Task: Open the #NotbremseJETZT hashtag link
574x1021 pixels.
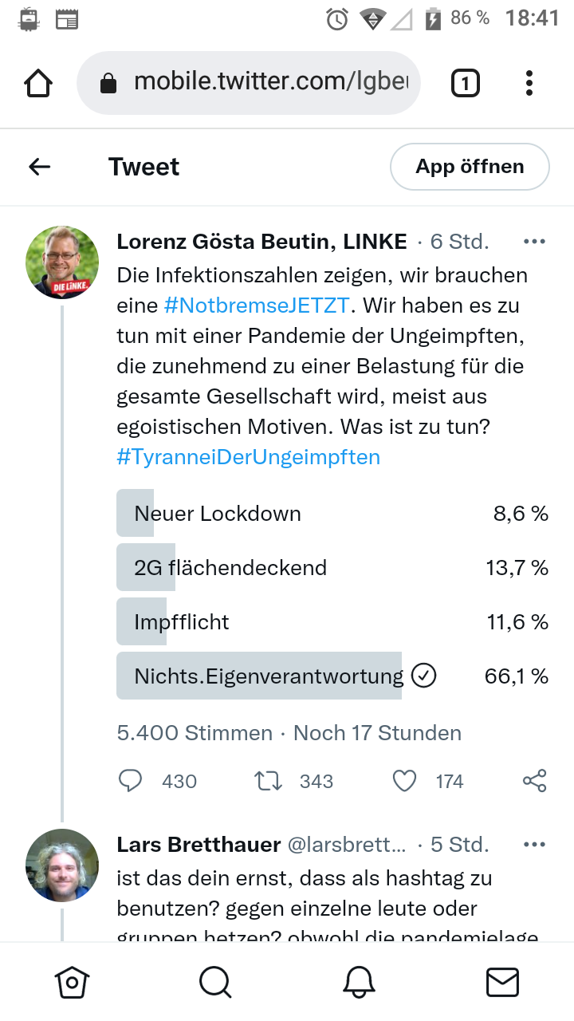Action: click(225, 306)
